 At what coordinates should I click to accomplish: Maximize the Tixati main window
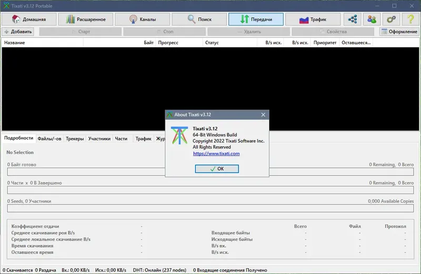click(x=394, y=6)
